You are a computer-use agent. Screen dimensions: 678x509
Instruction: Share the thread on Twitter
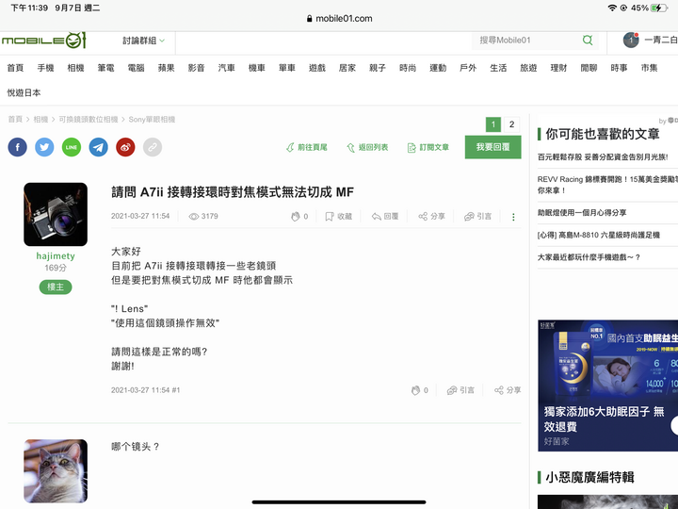coord(44,147)
